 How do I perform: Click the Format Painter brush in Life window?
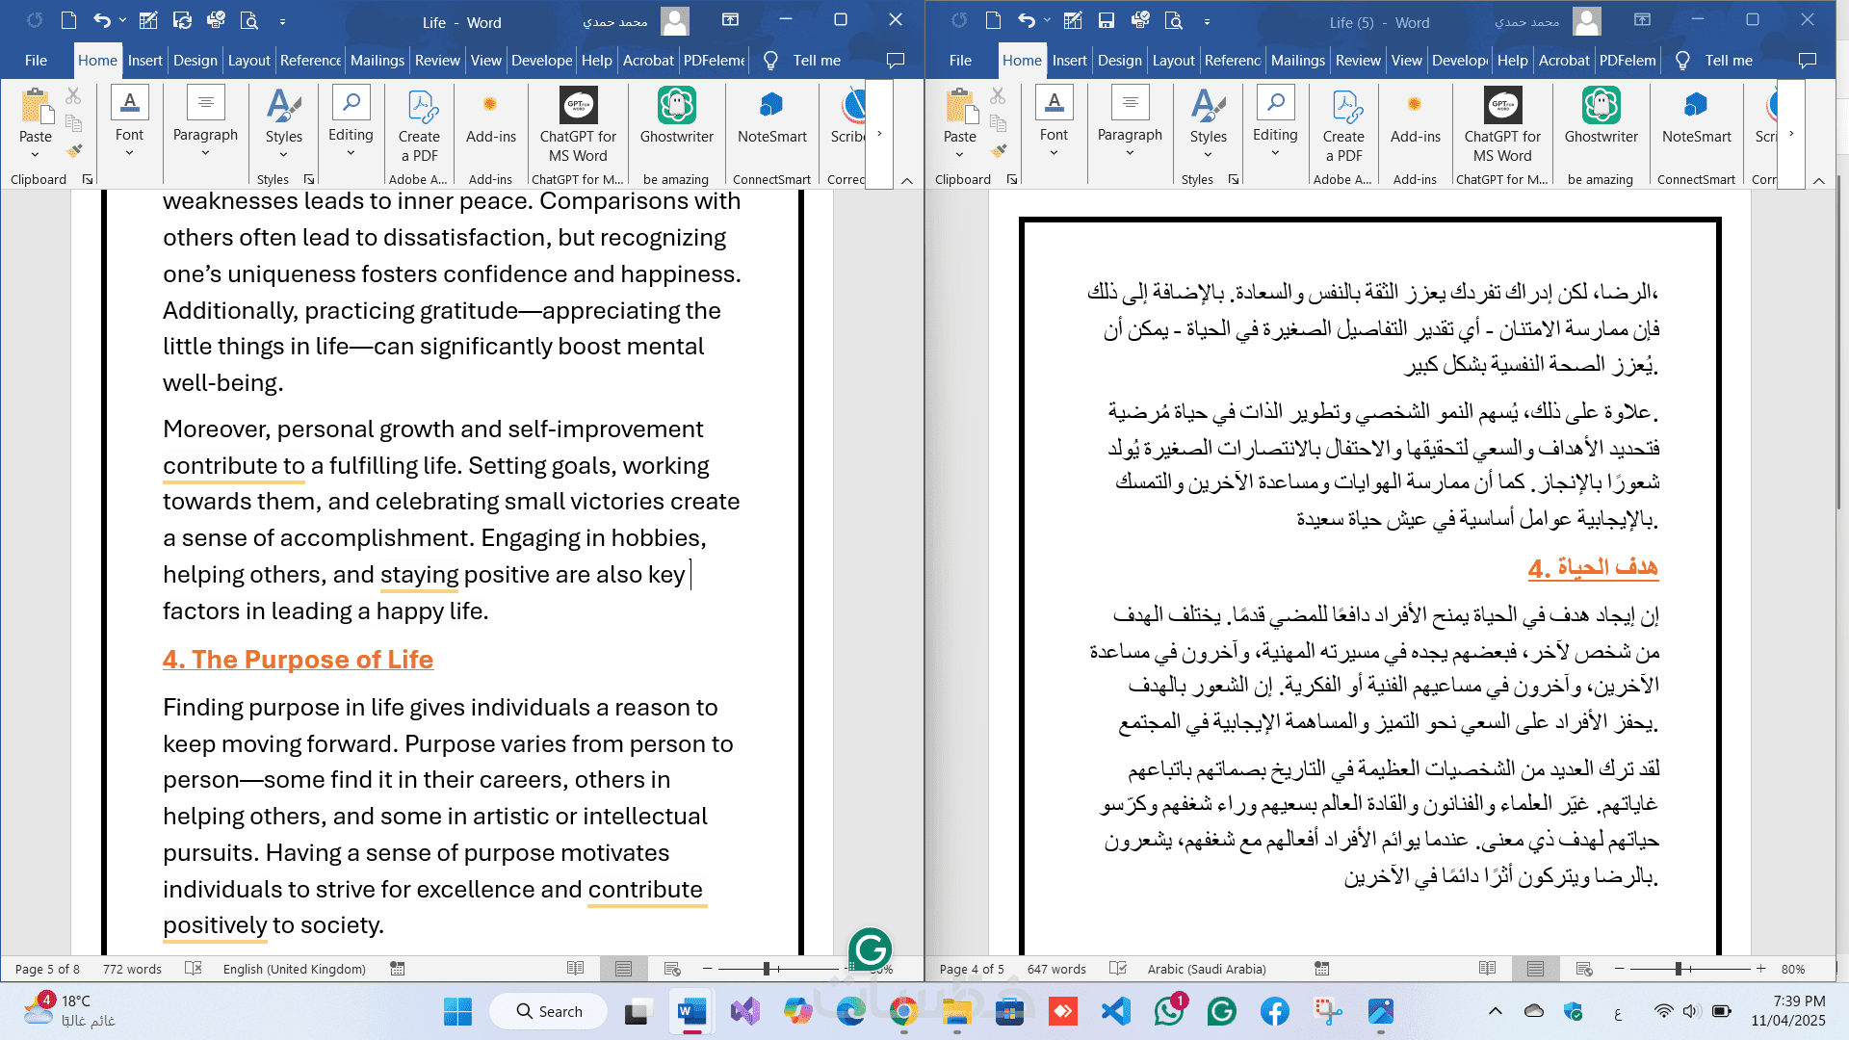click(74, 150)
